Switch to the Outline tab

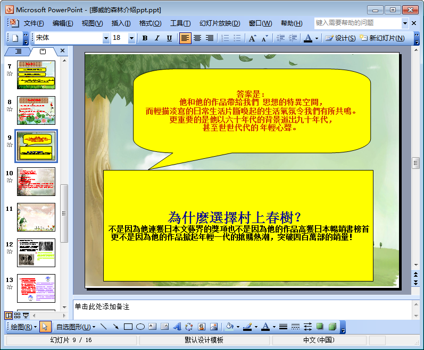[18, 51]
